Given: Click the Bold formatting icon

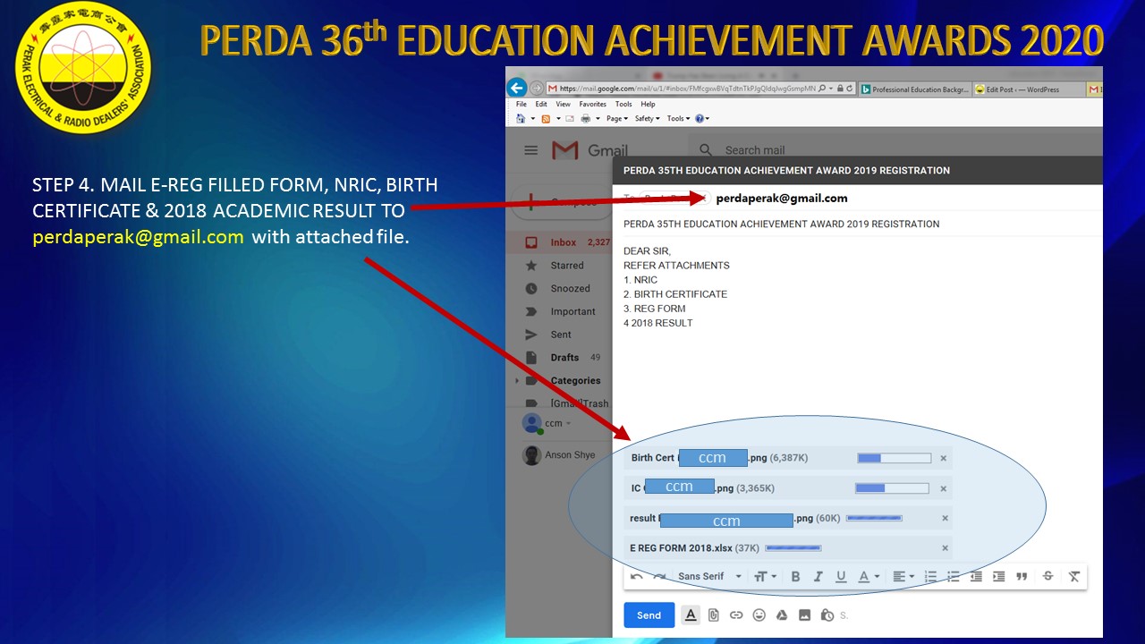Looking at the screenshot, I should [795, 577].
